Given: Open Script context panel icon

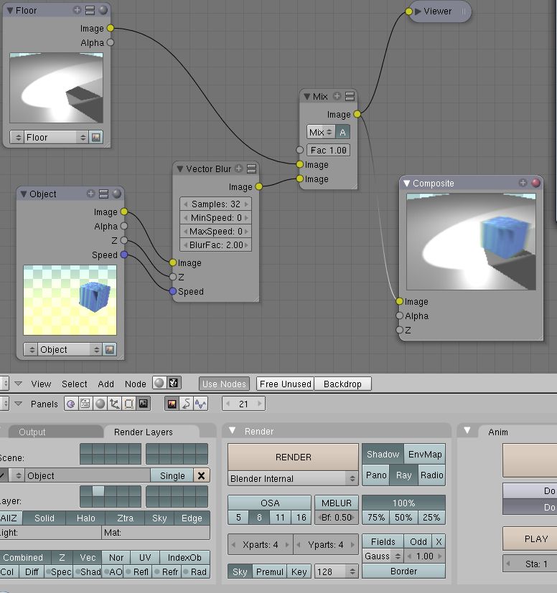Looking at the screenshot, I should point(85,404).
